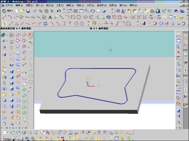The image size is (189, 141).
Task: Toggle Quadrant Point snapping
Action: coord(30,82)
